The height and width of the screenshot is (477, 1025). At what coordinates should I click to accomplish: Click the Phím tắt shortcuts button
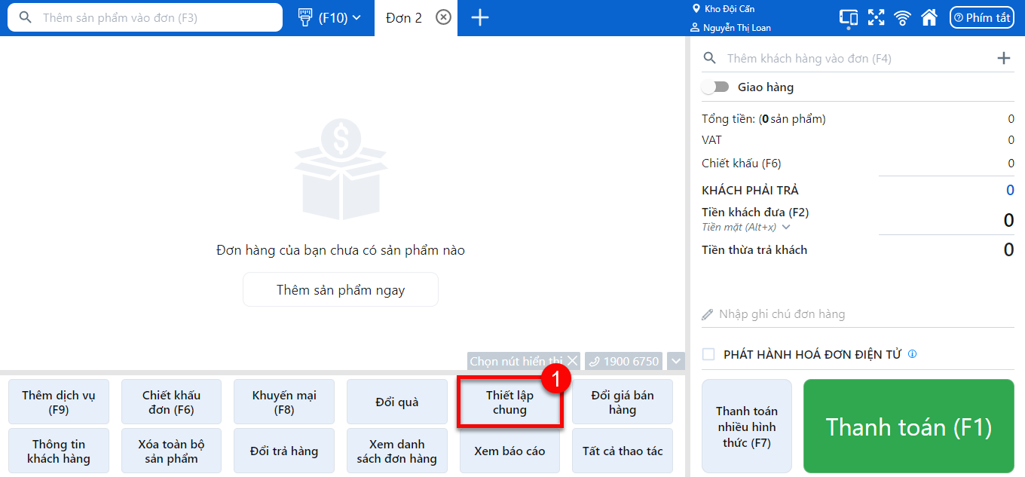[x=981, y=17]
